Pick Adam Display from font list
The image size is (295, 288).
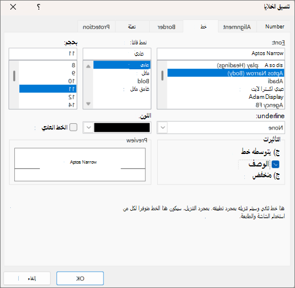pyautogui.click(x=226, y=97)
